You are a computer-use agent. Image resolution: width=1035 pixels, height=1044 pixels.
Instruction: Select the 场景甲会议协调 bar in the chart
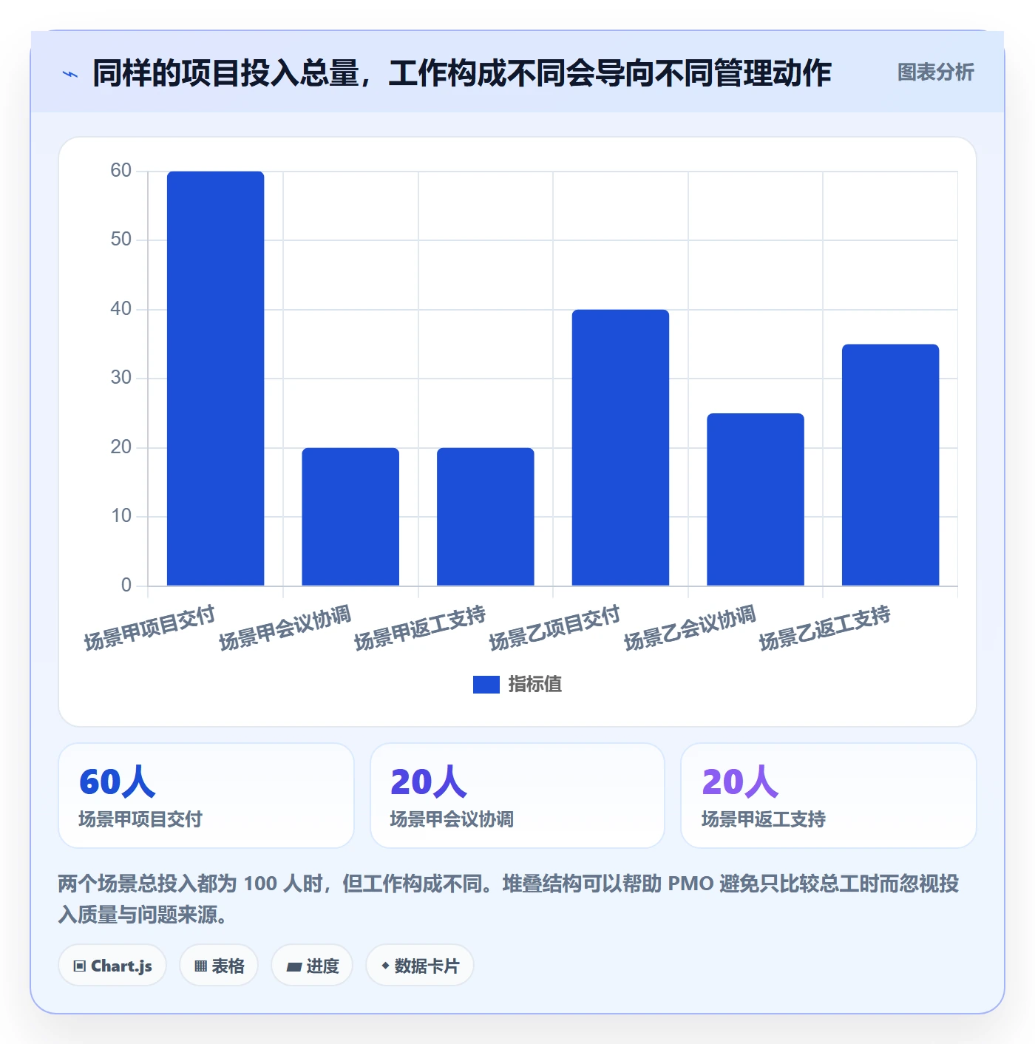[350, 517]
